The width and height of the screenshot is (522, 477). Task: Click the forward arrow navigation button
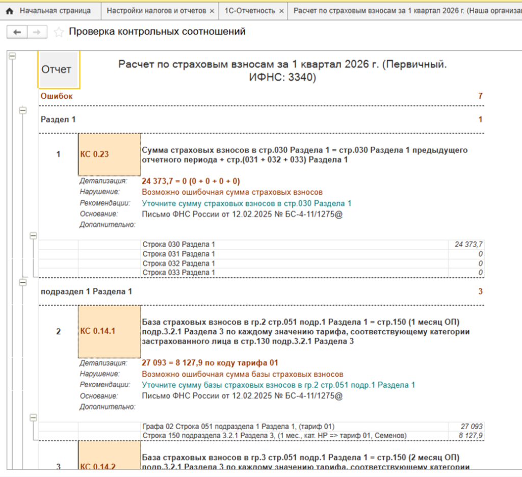[37, 32]
